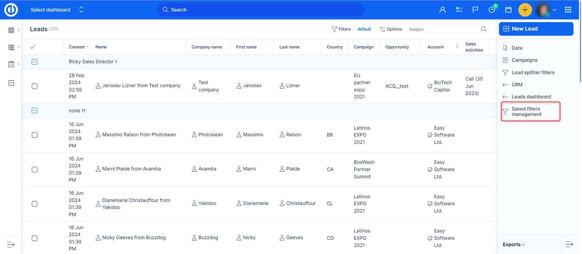This screenshot has width=582, height=254.
Task: Click the flag icon in the header
Action: pos(475,10)
